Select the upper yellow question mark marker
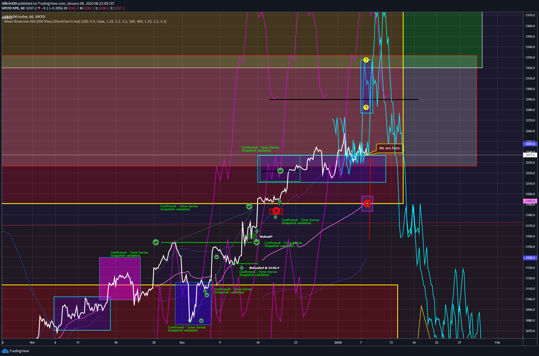This screenshot has width=539, height=356. coord(366,60)
